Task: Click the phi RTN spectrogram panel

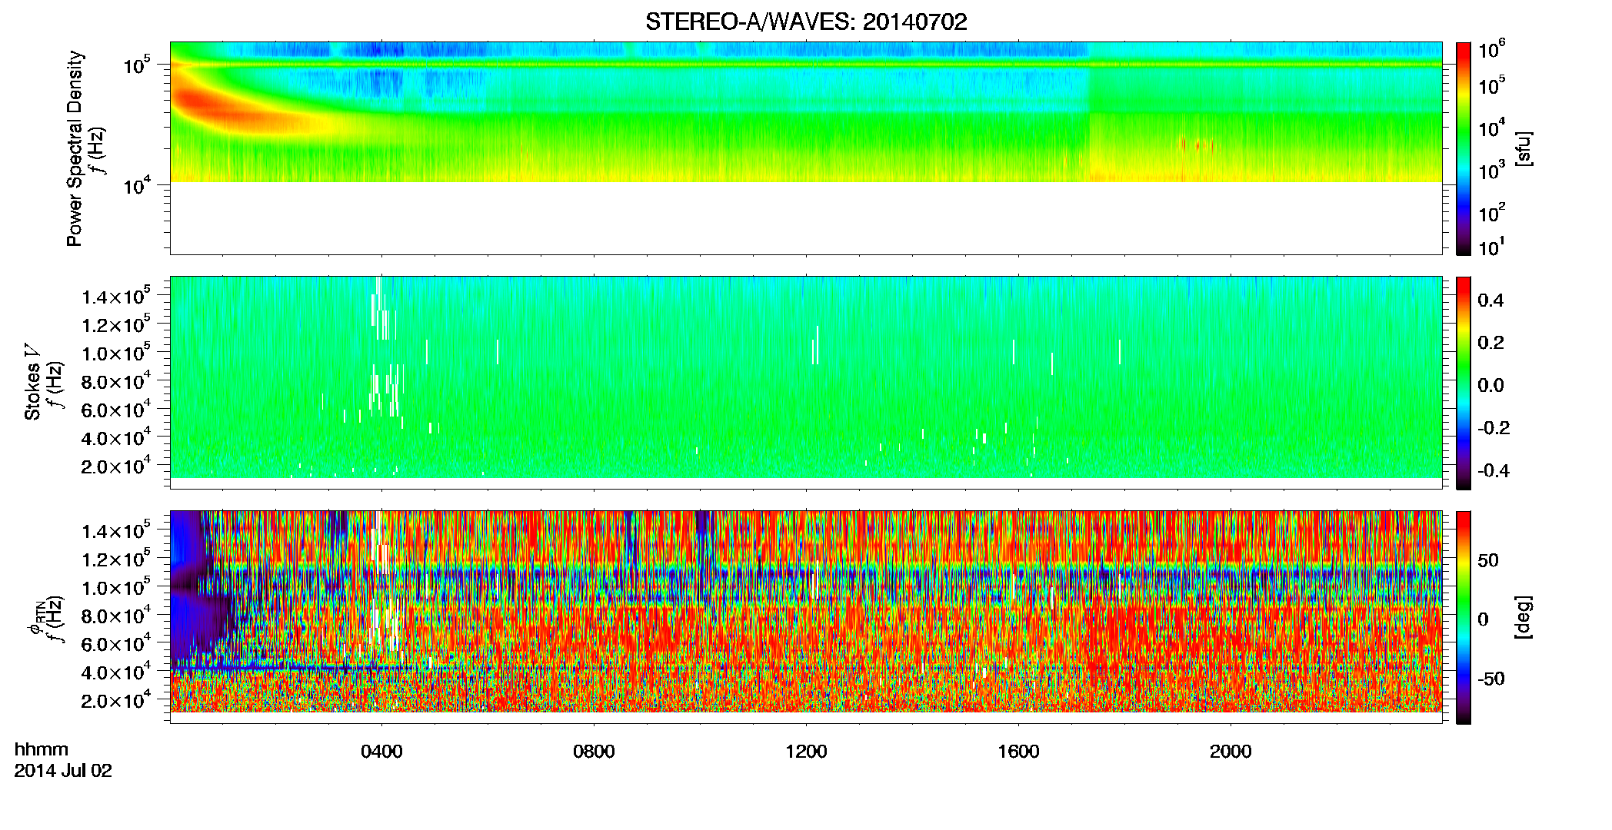Action: click(x=806, y=617)
